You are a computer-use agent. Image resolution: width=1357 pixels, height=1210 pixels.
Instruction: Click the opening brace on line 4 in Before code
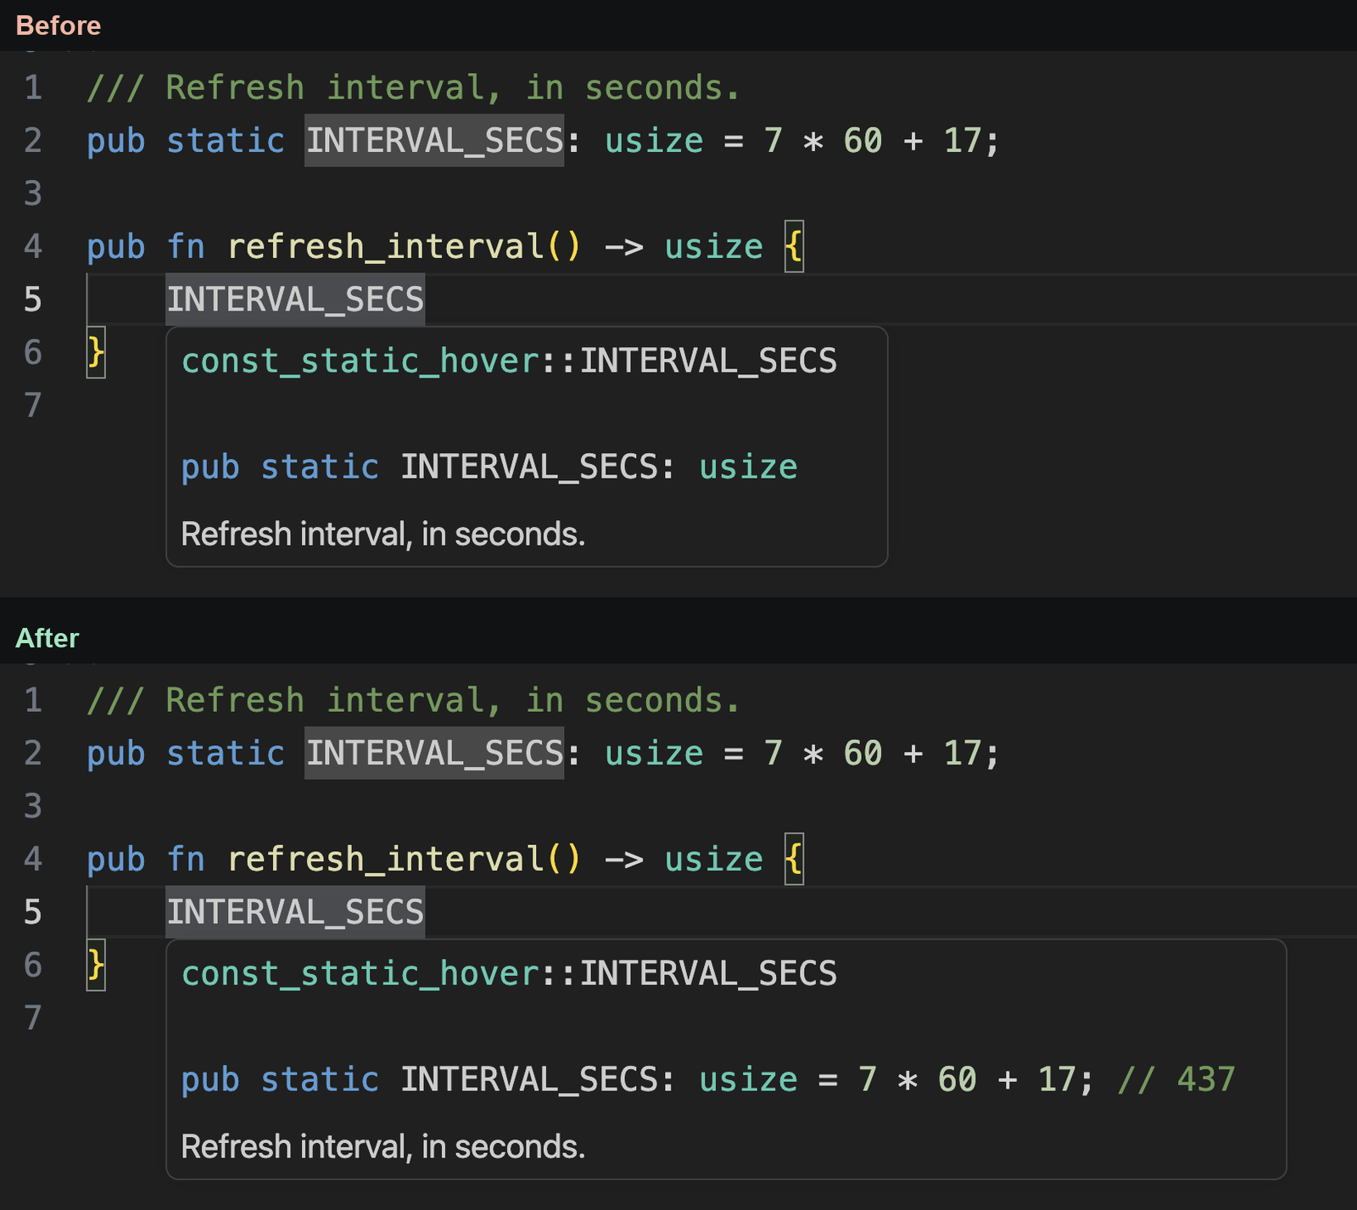click(x=794, y=247)
